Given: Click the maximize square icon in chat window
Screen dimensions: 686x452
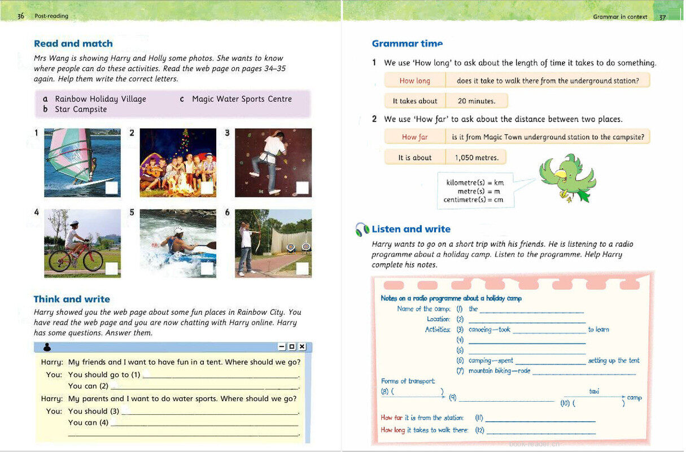Looking at the screenshot, I should pos(292,346).
